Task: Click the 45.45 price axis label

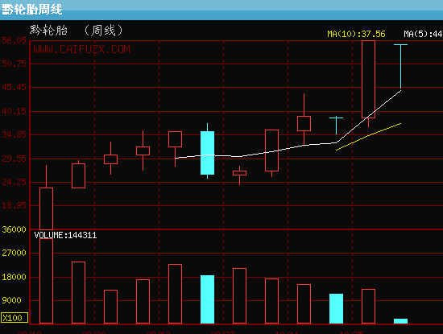Action: [14, 87]
